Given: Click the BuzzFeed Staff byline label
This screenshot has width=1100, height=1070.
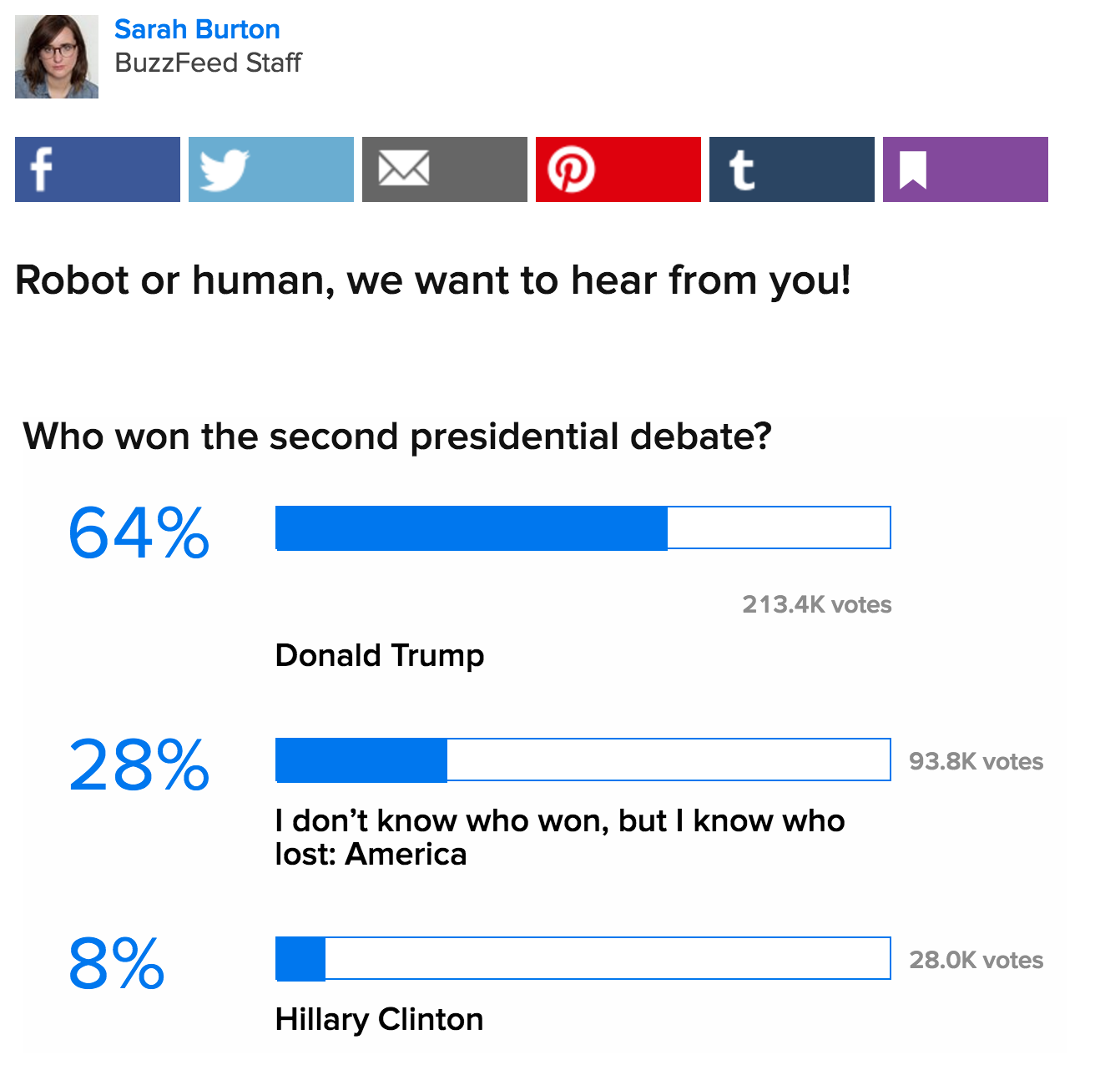Looking at the screenshot, I should click(x=208, y=63).
